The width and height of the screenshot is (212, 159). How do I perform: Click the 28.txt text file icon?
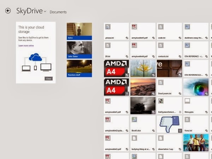[x=108, y=45]
